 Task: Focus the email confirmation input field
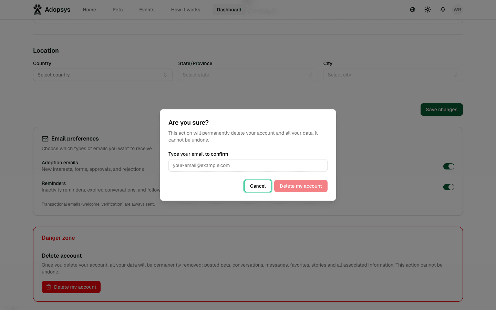(x=248, y=165)
